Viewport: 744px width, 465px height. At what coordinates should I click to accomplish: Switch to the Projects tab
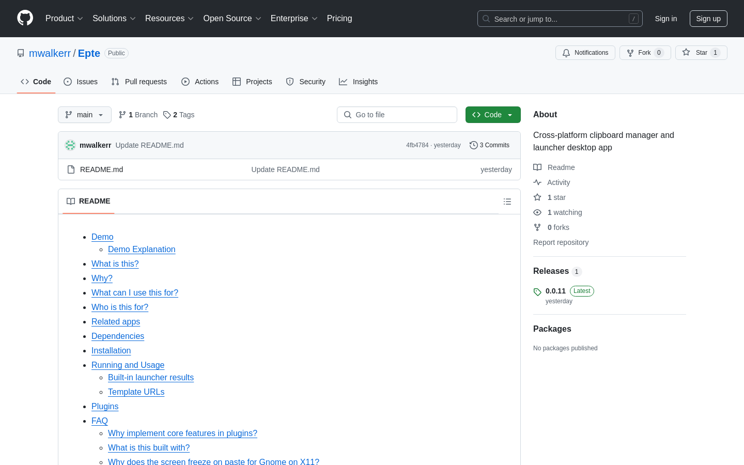tap(252, 82)
